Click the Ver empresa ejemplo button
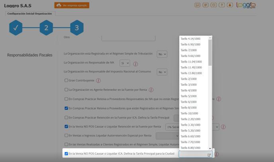This screenshot has width=274, height=162. (x=72, y=6)
